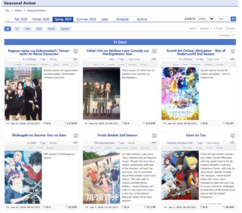Select the Spring 2020 tab
Screen dimensions: 242x213
[63, 19]
